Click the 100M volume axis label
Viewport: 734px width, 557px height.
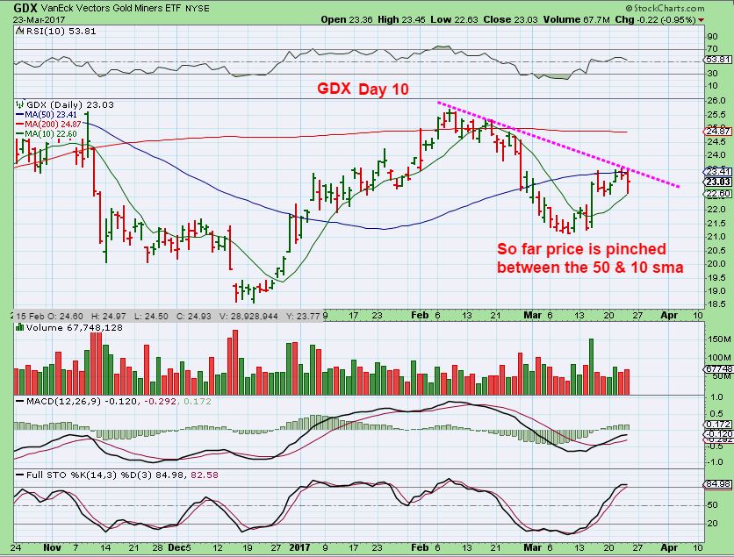tap(720, 358)
